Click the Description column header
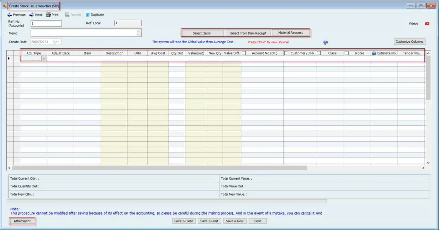This screenshot has height=230, width=439. click(x=114, y=53)
